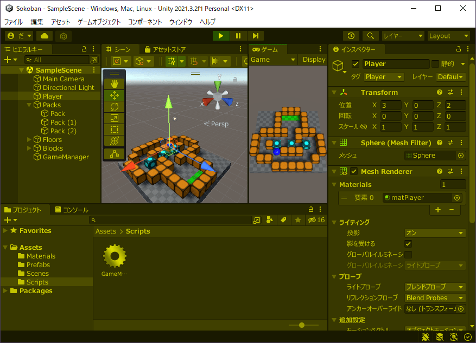Start Play mode
The width and height of the screenshot is (476, 343).
pos(221,36)
